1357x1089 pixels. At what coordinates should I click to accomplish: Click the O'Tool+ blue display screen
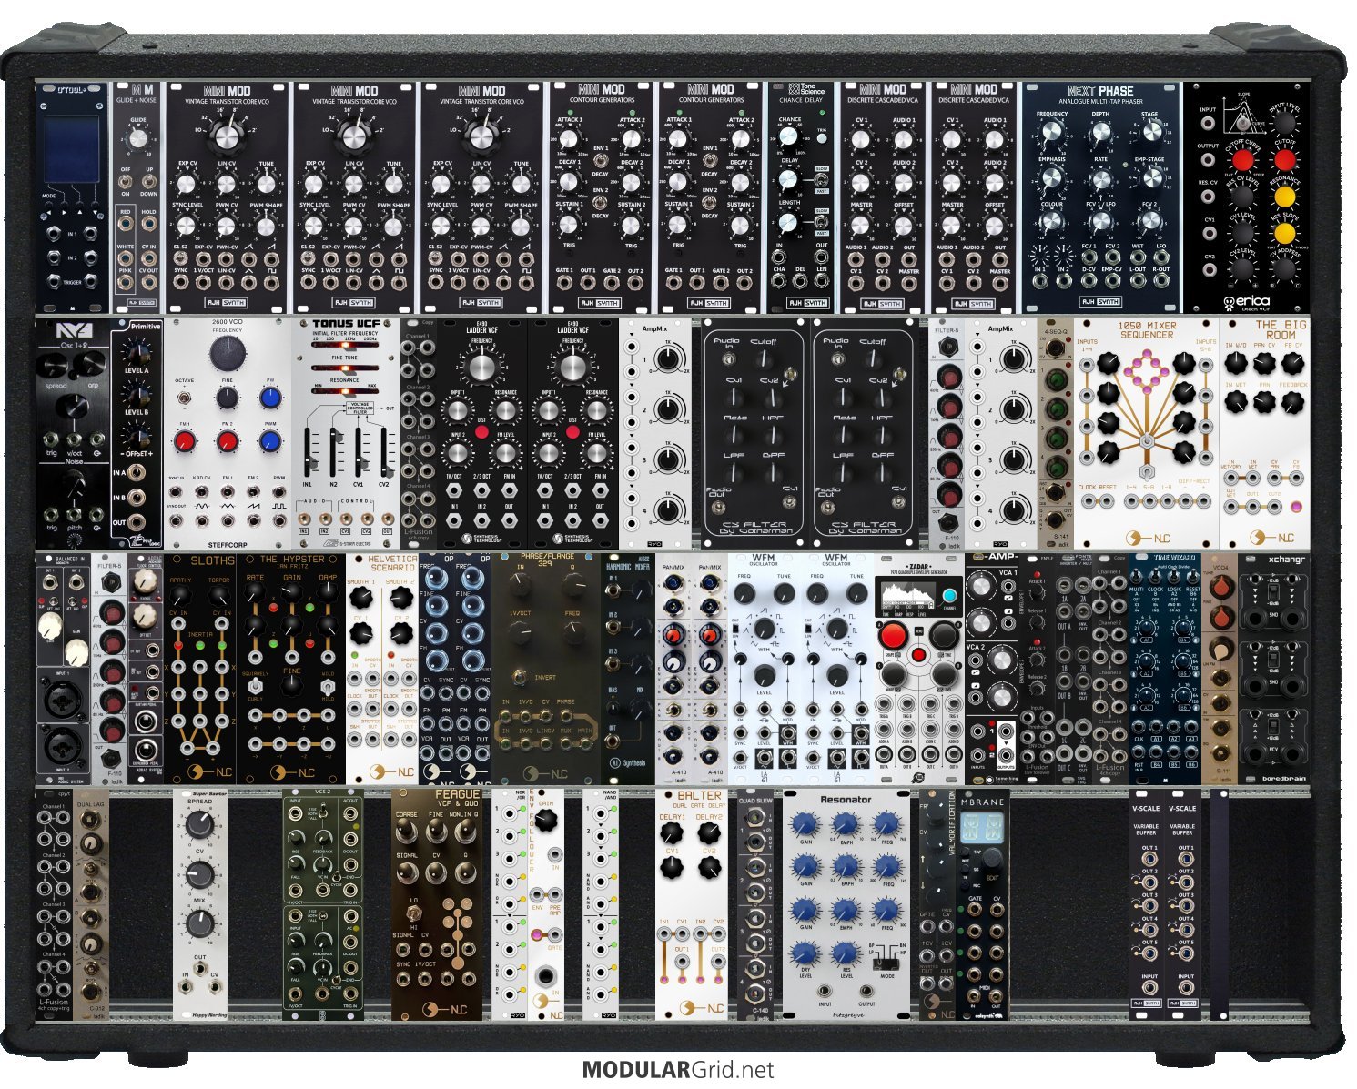click(72, 150)
